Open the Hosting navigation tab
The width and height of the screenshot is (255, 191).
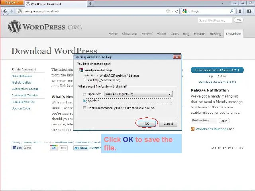216,34
